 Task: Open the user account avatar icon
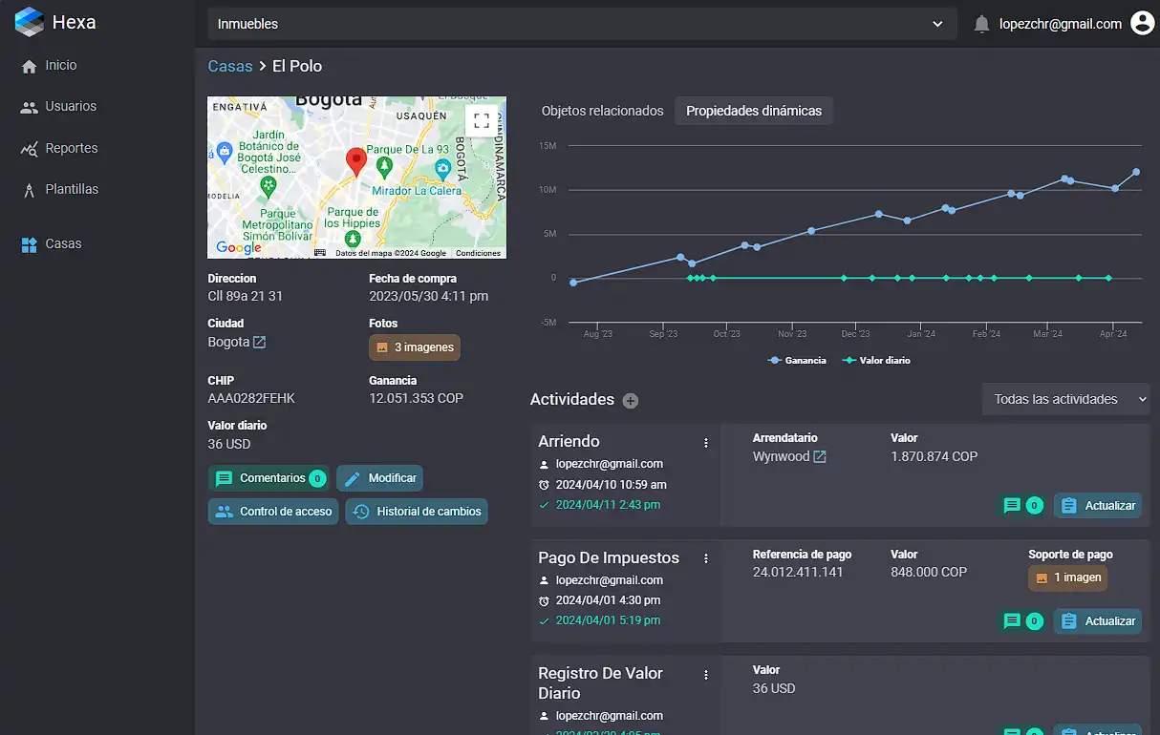[1142, 24]
